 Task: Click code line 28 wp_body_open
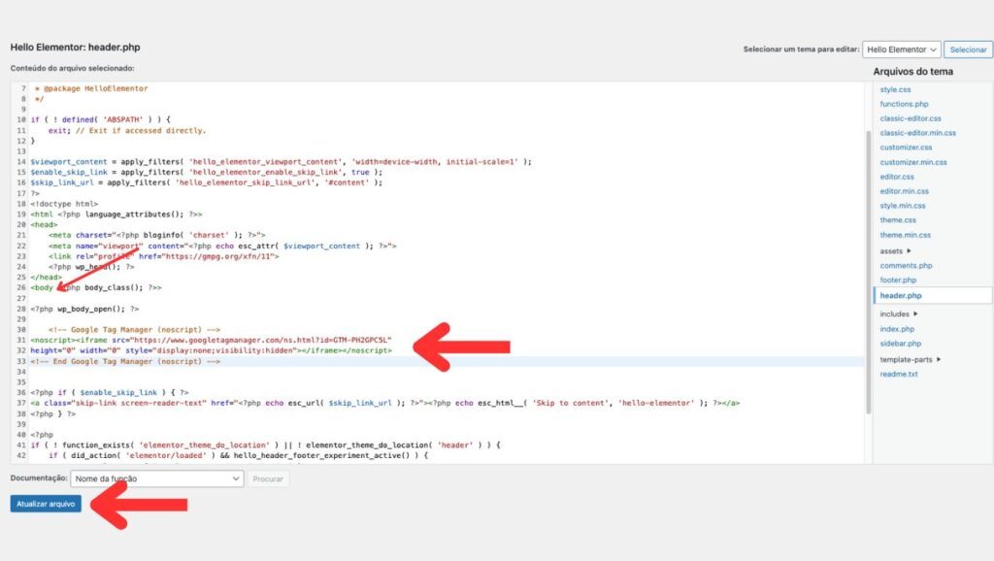84,309
